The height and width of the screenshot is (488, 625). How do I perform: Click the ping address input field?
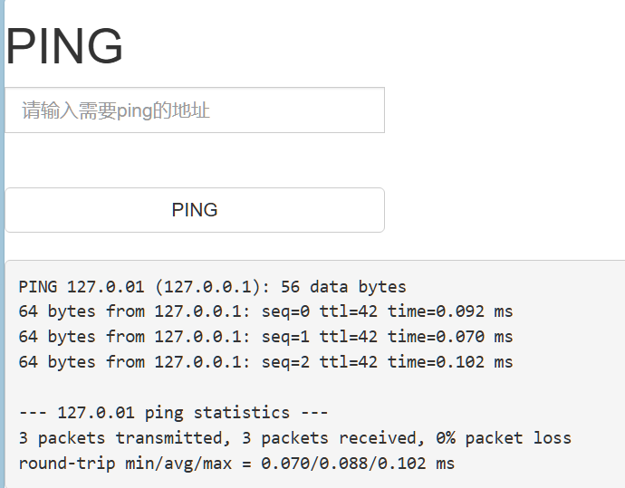195,110
